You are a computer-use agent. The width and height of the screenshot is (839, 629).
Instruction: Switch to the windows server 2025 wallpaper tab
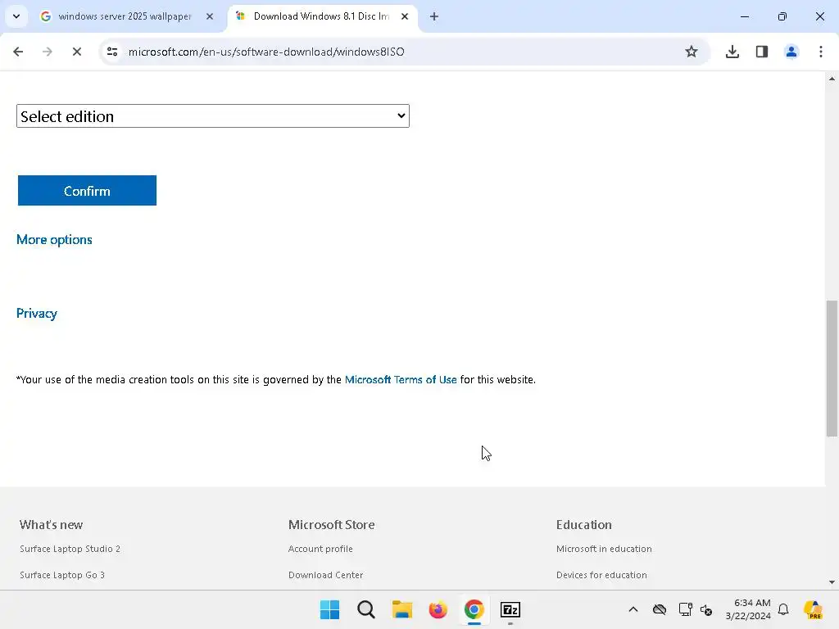click(125, 16)
